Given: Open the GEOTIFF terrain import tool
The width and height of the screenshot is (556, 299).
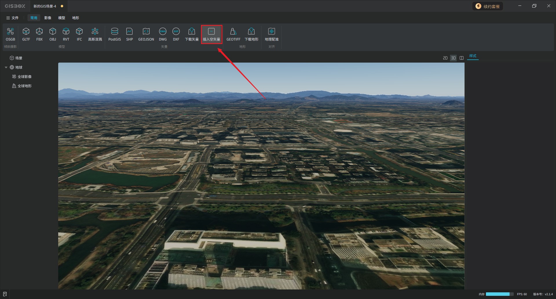Looking at the screenshot, I should [233, 34].
